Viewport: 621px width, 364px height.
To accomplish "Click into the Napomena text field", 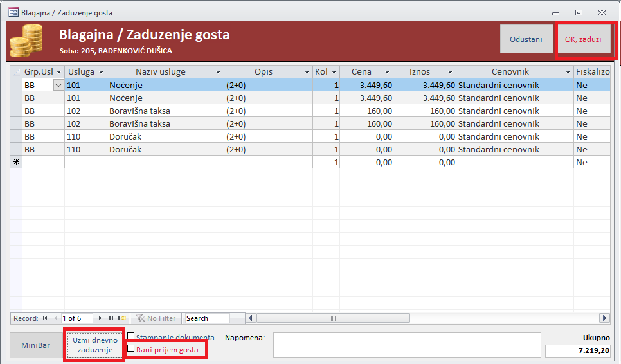I will click(407, 345).
